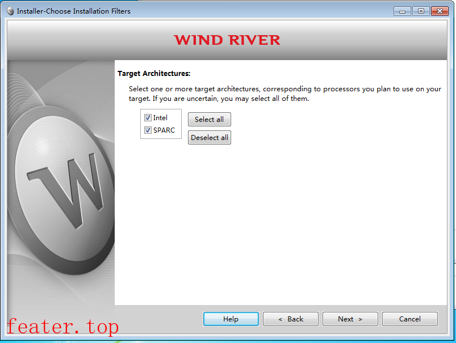
Task: Uncheck the Intel architecture checkbox
Action: [x=148, y=117]
